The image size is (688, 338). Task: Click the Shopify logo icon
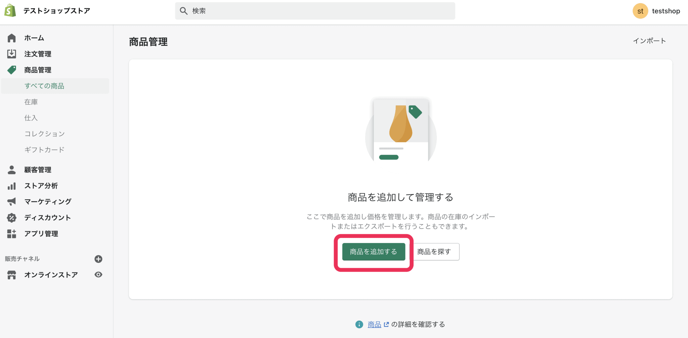coord(10,10)
